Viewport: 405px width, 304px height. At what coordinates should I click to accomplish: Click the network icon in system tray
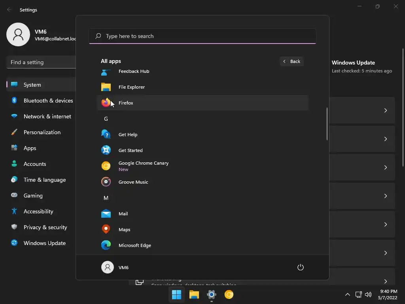[358, 294]
